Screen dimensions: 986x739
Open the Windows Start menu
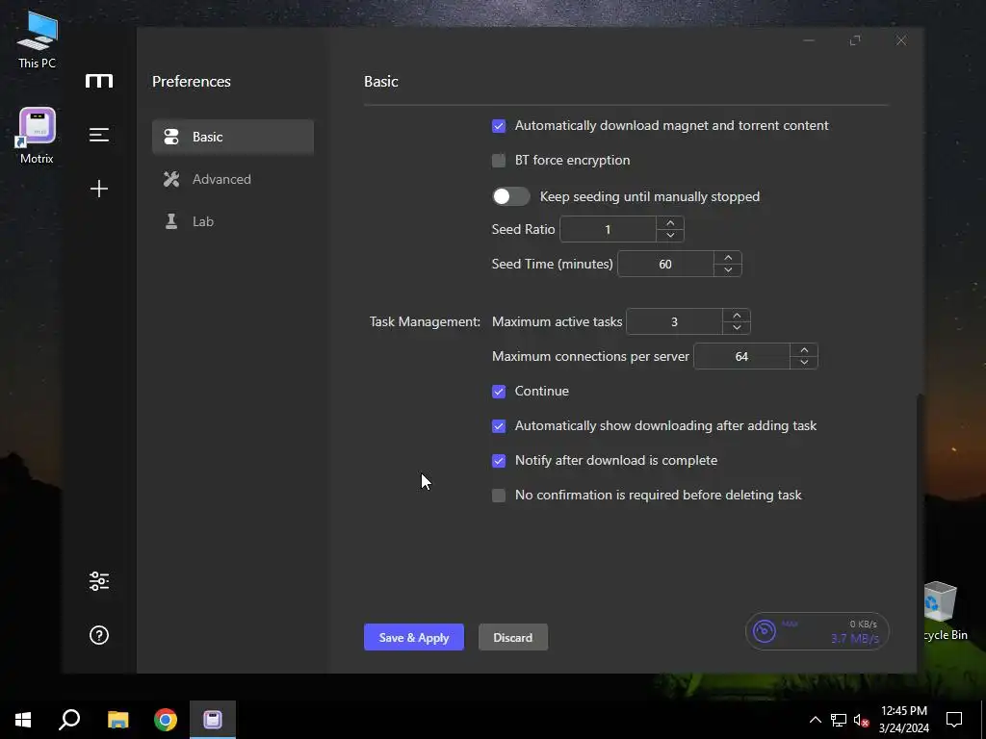click(x=23, y=720)
